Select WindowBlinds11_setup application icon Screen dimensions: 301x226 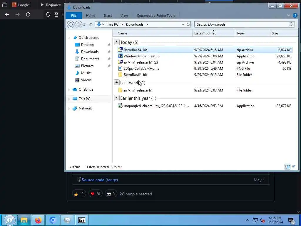click(120, 56)
